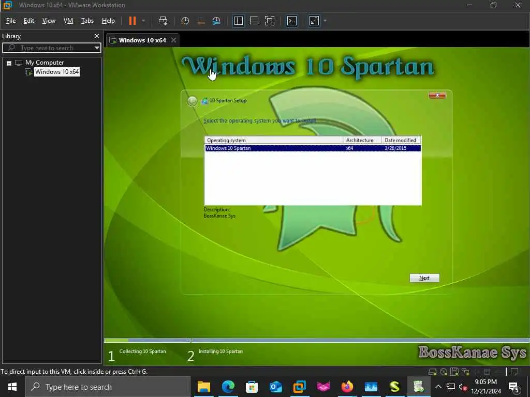Image resolution: width=530 pixels, height=397 pixels.
Task: Open the stretch mode dropdown arrow
Action: point(325,21)
